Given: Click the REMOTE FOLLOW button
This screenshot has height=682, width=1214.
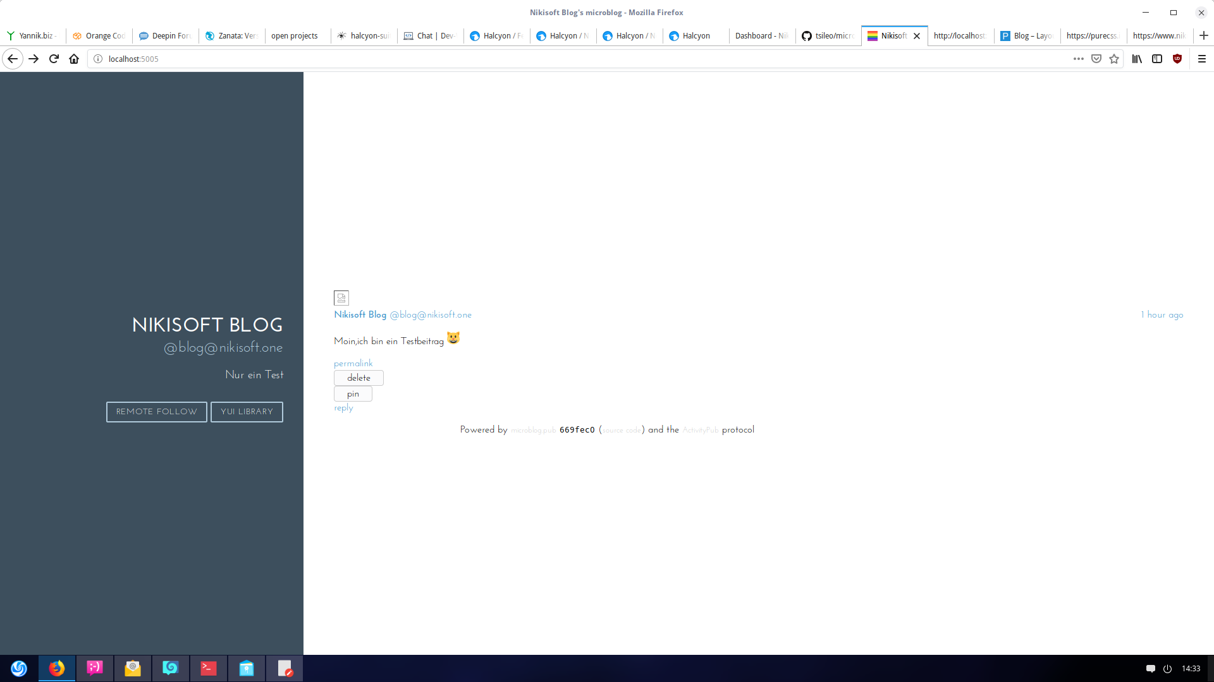Looking at the screenshot, I should pyautogui.click(x=156, y=412).
